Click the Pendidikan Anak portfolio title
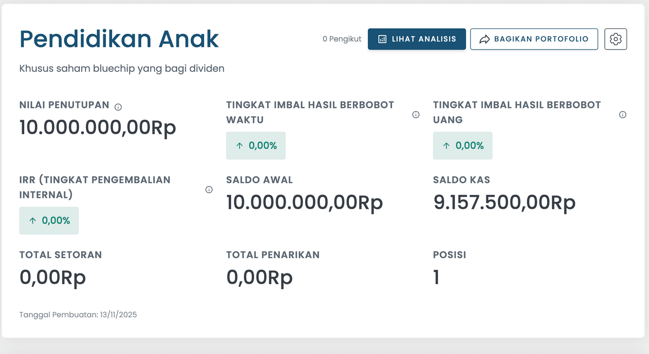 (119, 39)
